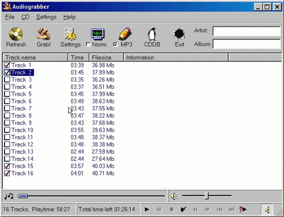Image resolution: width=284 pixels, height=217 pixels.
Task: Click the Exit bullet-hole icon
Action: (179, 34)
